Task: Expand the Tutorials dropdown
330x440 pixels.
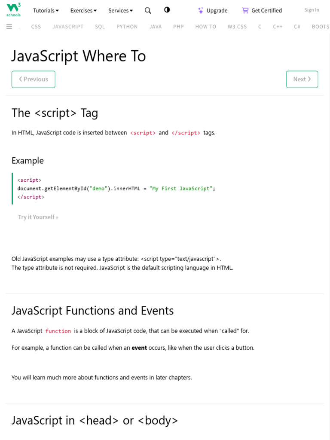Action: 46,10
